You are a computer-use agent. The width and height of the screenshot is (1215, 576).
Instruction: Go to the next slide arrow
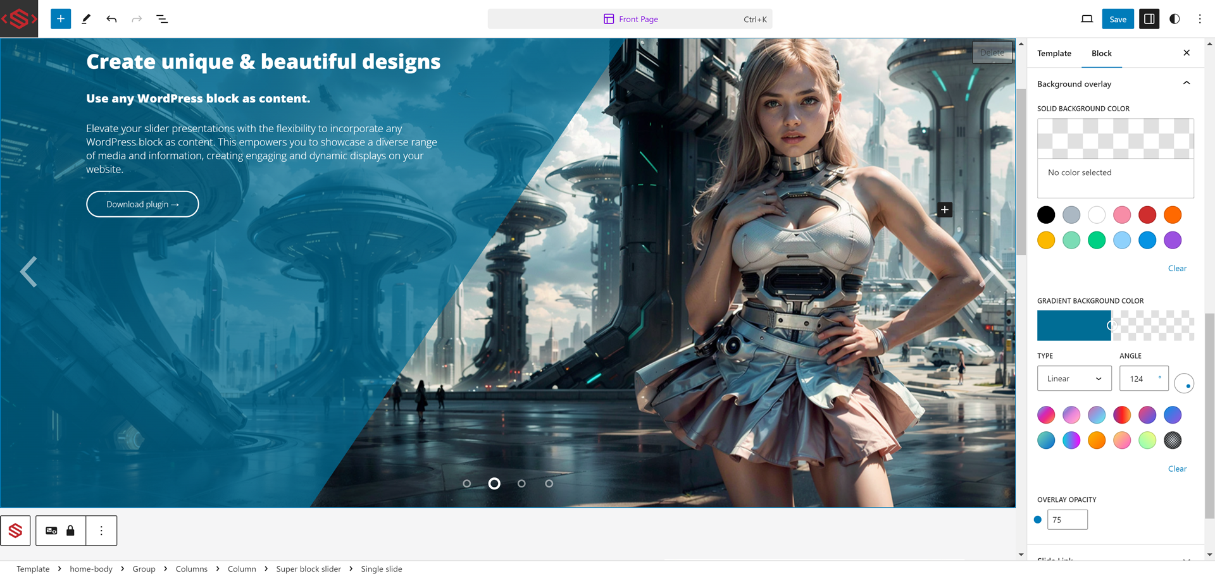(989, 272)
